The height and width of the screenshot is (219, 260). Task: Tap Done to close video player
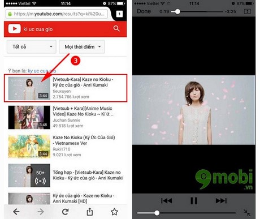[x=144, y=11]
